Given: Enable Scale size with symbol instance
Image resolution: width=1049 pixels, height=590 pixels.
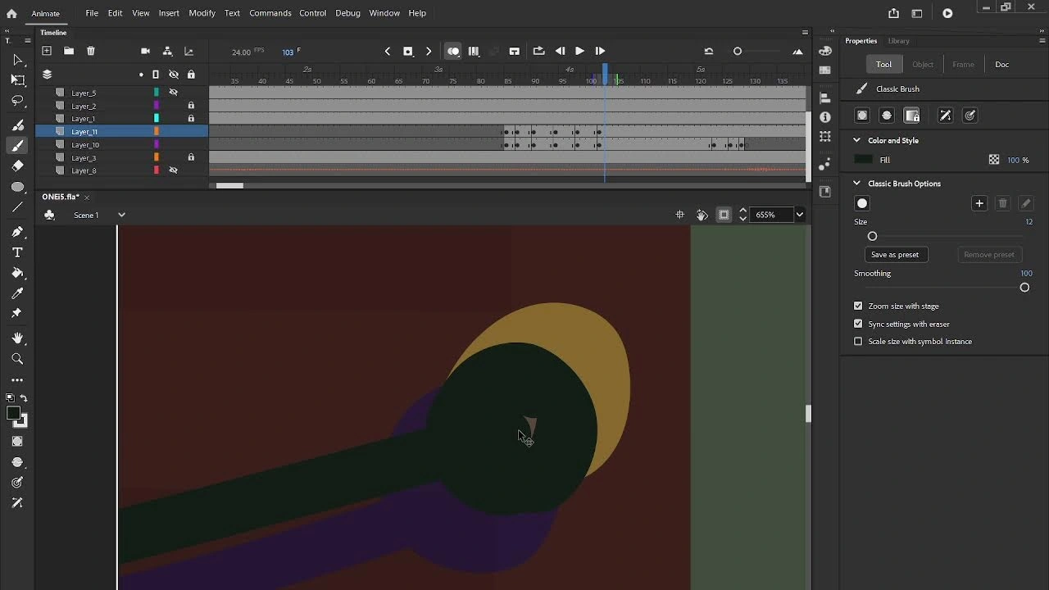Looking at the screenshot, I should point(858,342).
